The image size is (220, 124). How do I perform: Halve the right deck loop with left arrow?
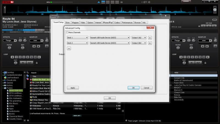[x=181, y=57]
